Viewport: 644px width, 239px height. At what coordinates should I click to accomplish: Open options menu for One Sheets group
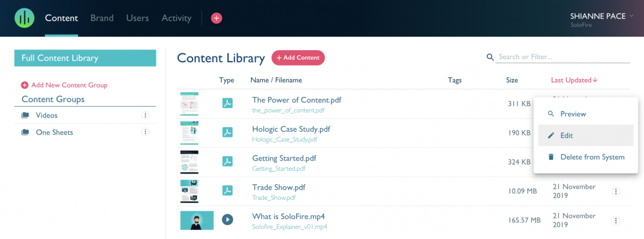[145, 132]
